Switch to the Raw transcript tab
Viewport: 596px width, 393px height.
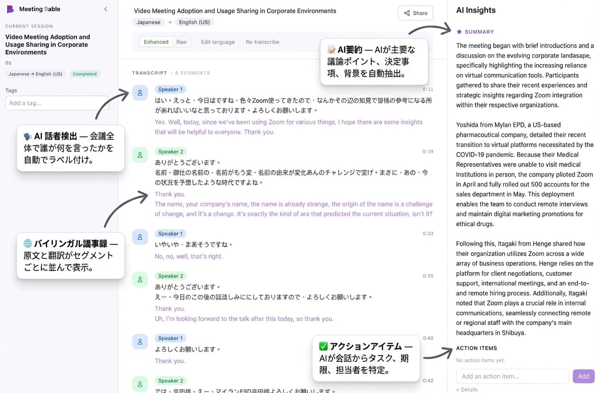point(182,42)
